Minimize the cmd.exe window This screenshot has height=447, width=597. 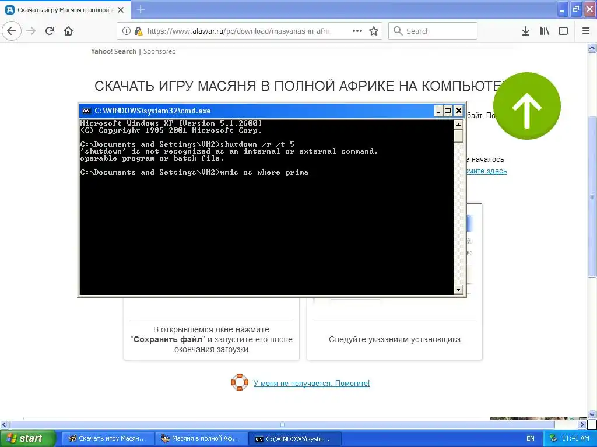[438, 111]
